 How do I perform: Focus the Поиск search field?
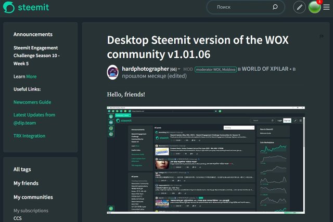coord(246,7)
